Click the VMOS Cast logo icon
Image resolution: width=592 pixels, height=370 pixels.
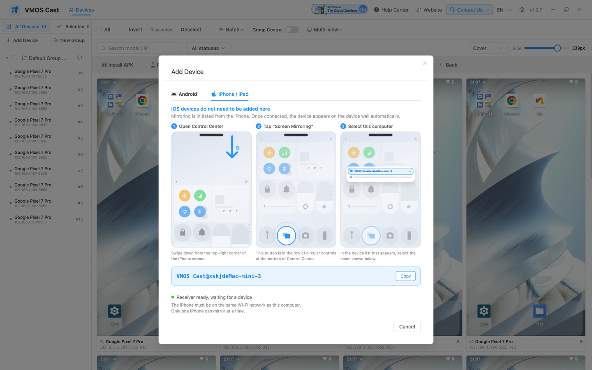coord(15,10)
